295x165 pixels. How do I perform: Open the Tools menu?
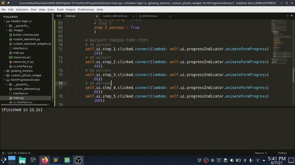click(60, 10)
